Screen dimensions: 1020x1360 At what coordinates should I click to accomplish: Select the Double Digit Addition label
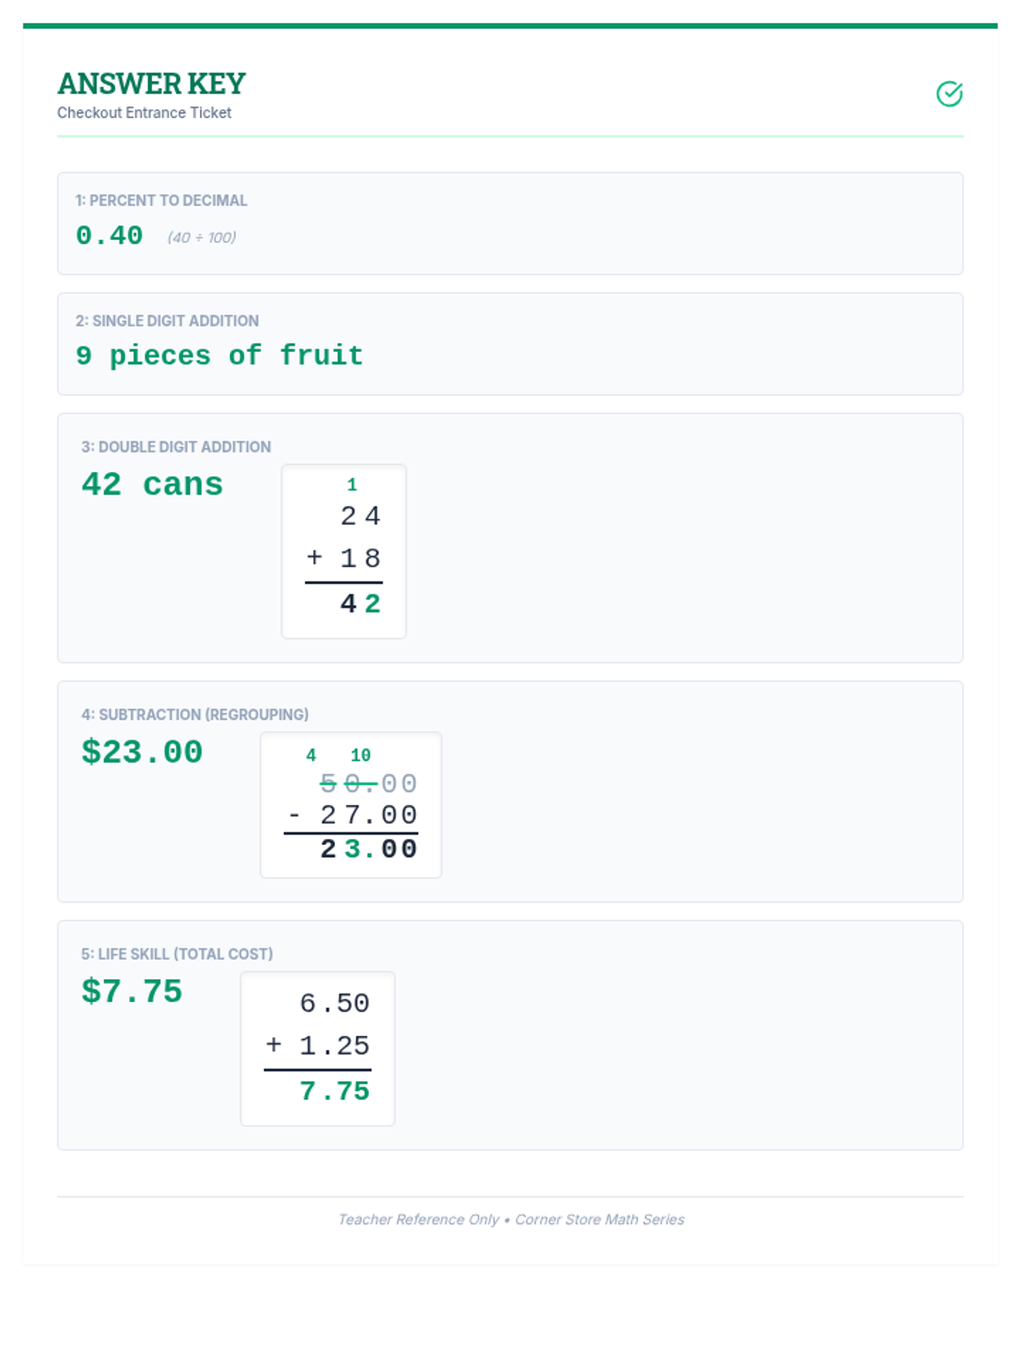[x=176, y=447]
